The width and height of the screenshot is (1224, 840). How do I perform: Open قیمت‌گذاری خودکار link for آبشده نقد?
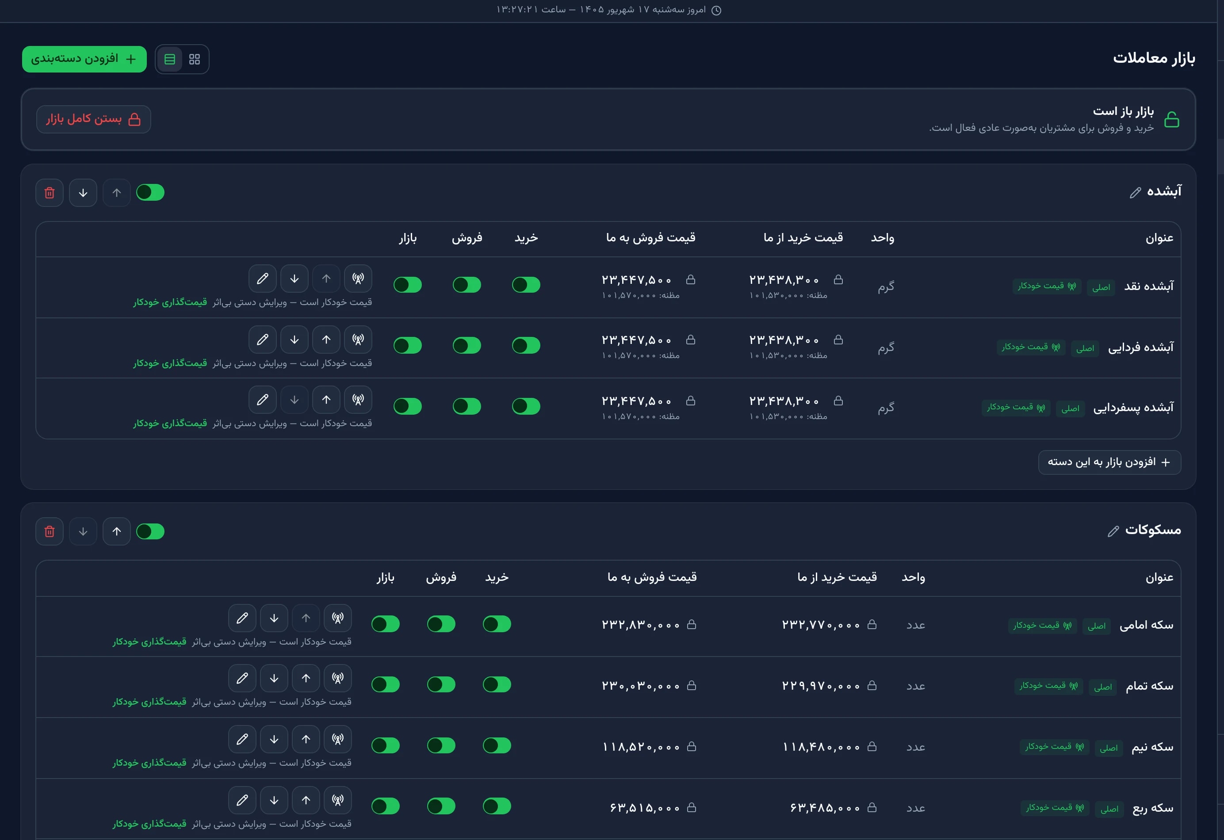click(170, 302)
